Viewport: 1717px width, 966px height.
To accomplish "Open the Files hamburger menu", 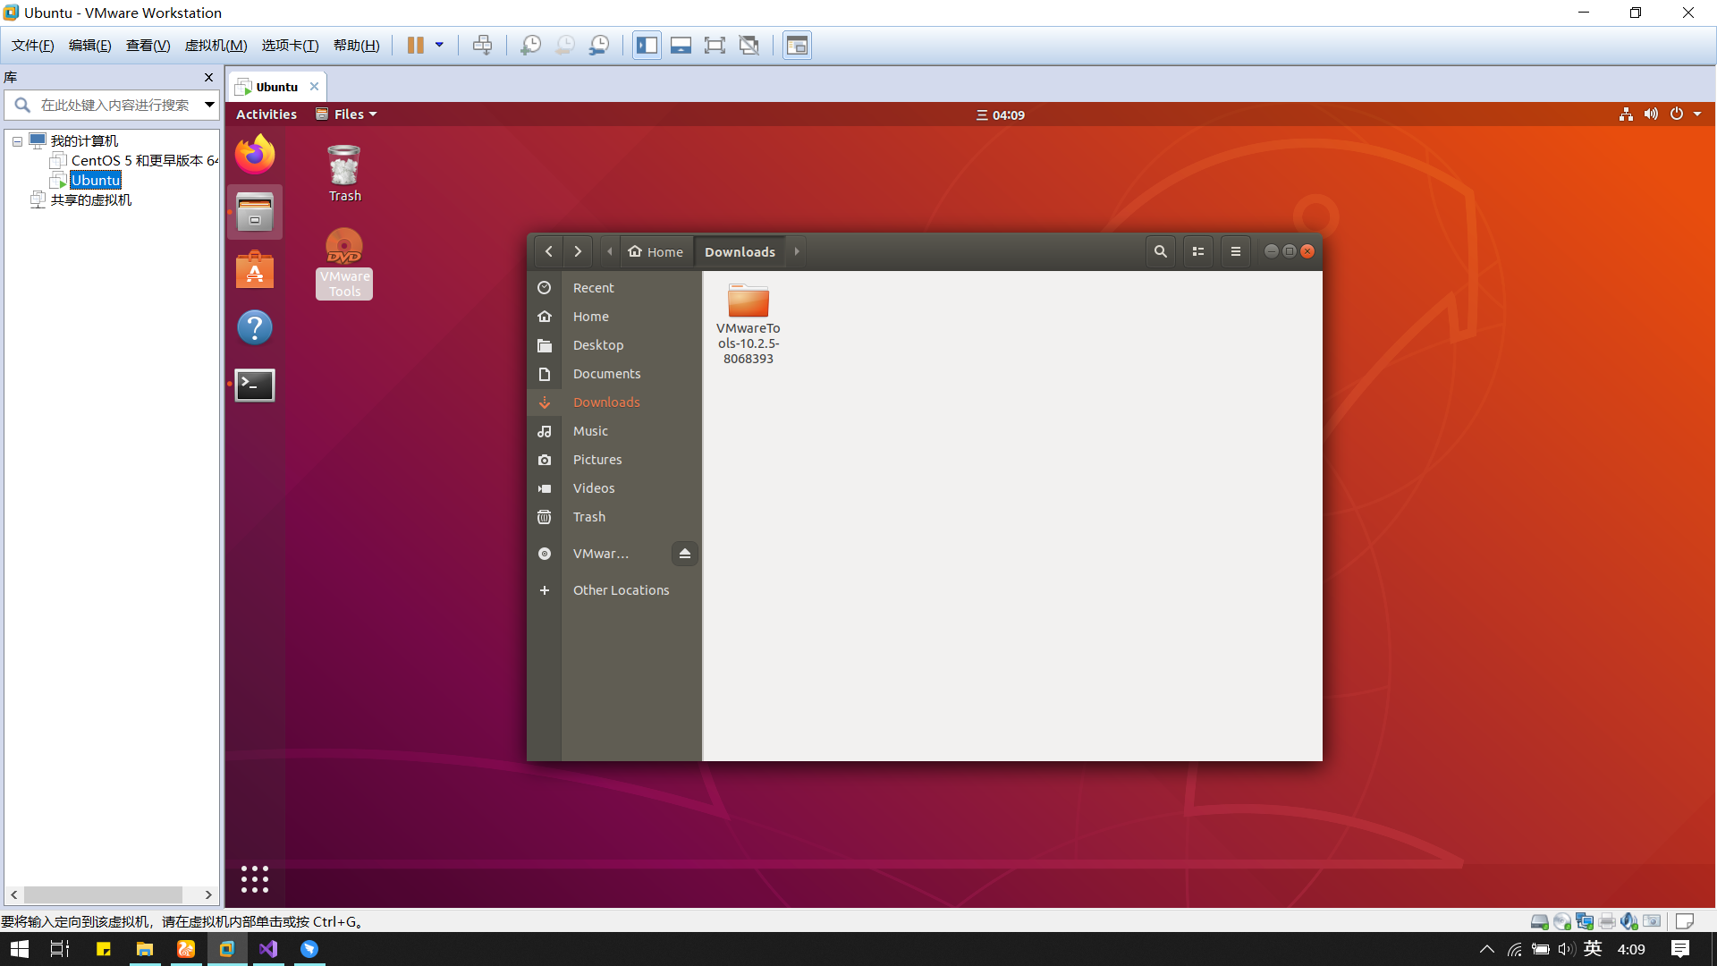I will pos(1236,252).
